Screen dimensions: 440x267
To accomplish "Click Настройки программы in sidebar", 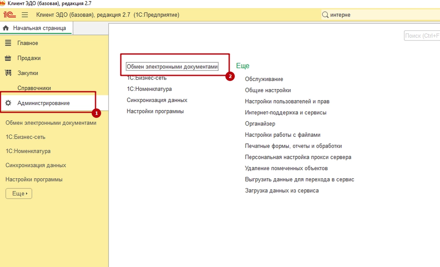I will (x=34, y=179).
